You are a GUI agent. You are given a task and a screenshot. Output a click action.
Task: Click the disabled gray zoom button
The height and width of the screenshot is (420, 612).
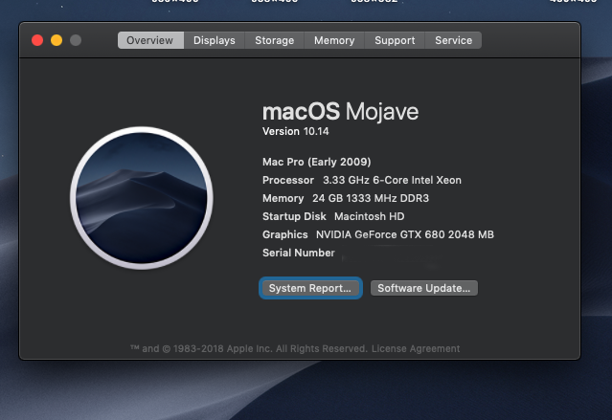point(76,40)
